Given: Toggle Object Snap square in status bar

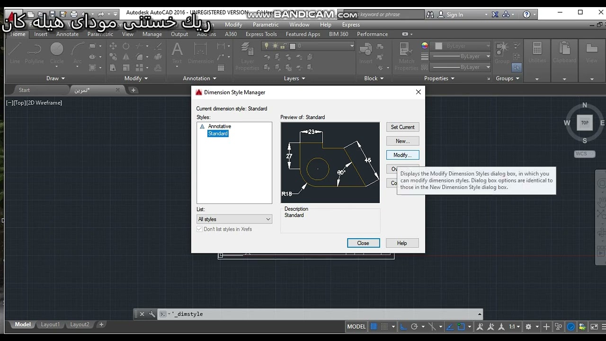Looking at the screenshot, I should point(461,326).
